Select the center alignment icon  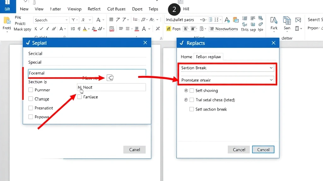[127, 29]
